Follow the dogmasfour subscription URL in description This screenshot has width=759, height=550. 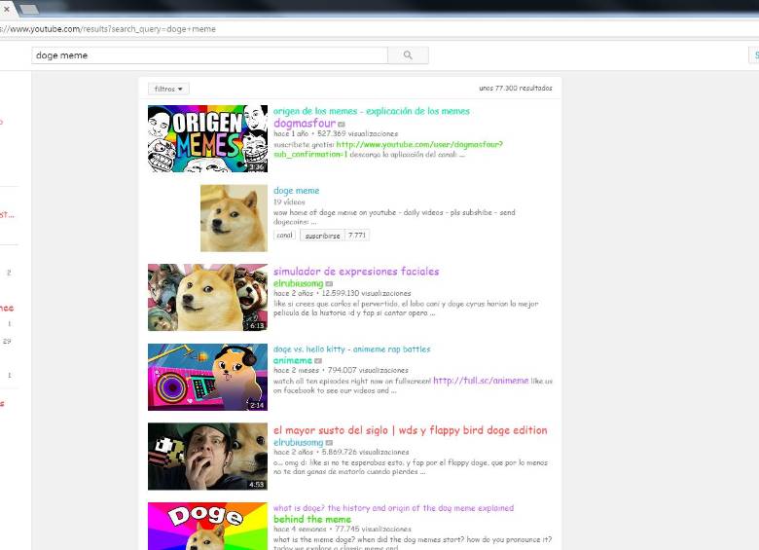[x=388, y=149]
